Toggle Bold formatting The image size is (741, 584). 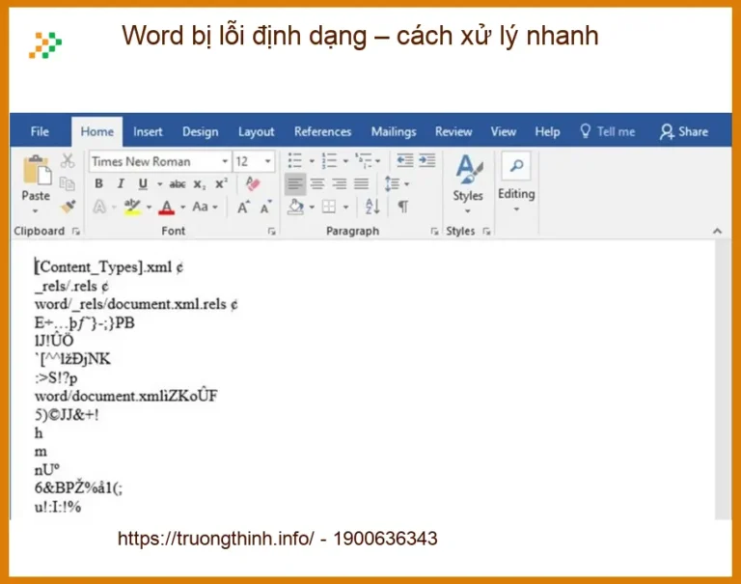[x=98, y=183]
